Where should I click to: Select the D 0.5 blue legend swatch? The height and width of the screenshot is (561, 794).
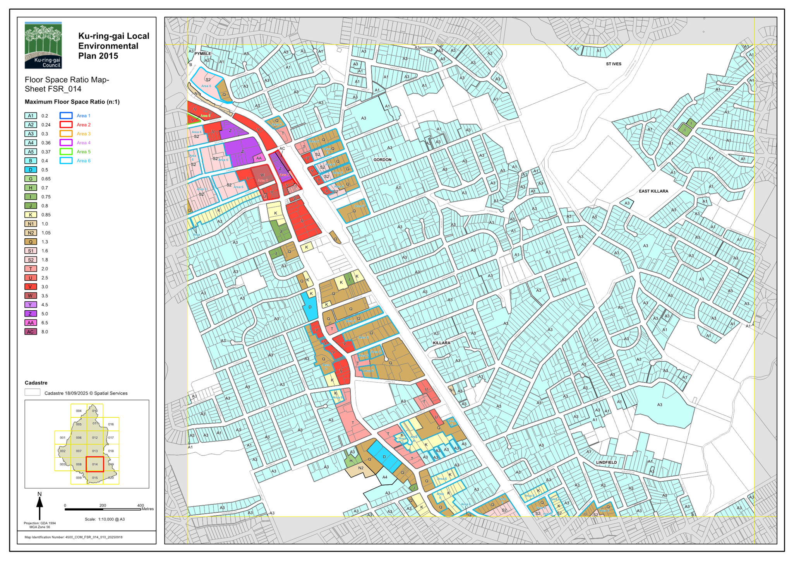pos(31,170)
